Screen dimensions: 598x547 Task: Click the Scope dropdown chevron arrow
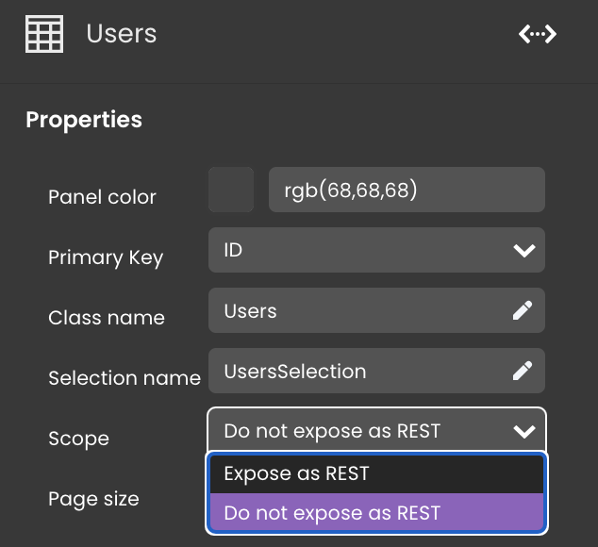524,431
